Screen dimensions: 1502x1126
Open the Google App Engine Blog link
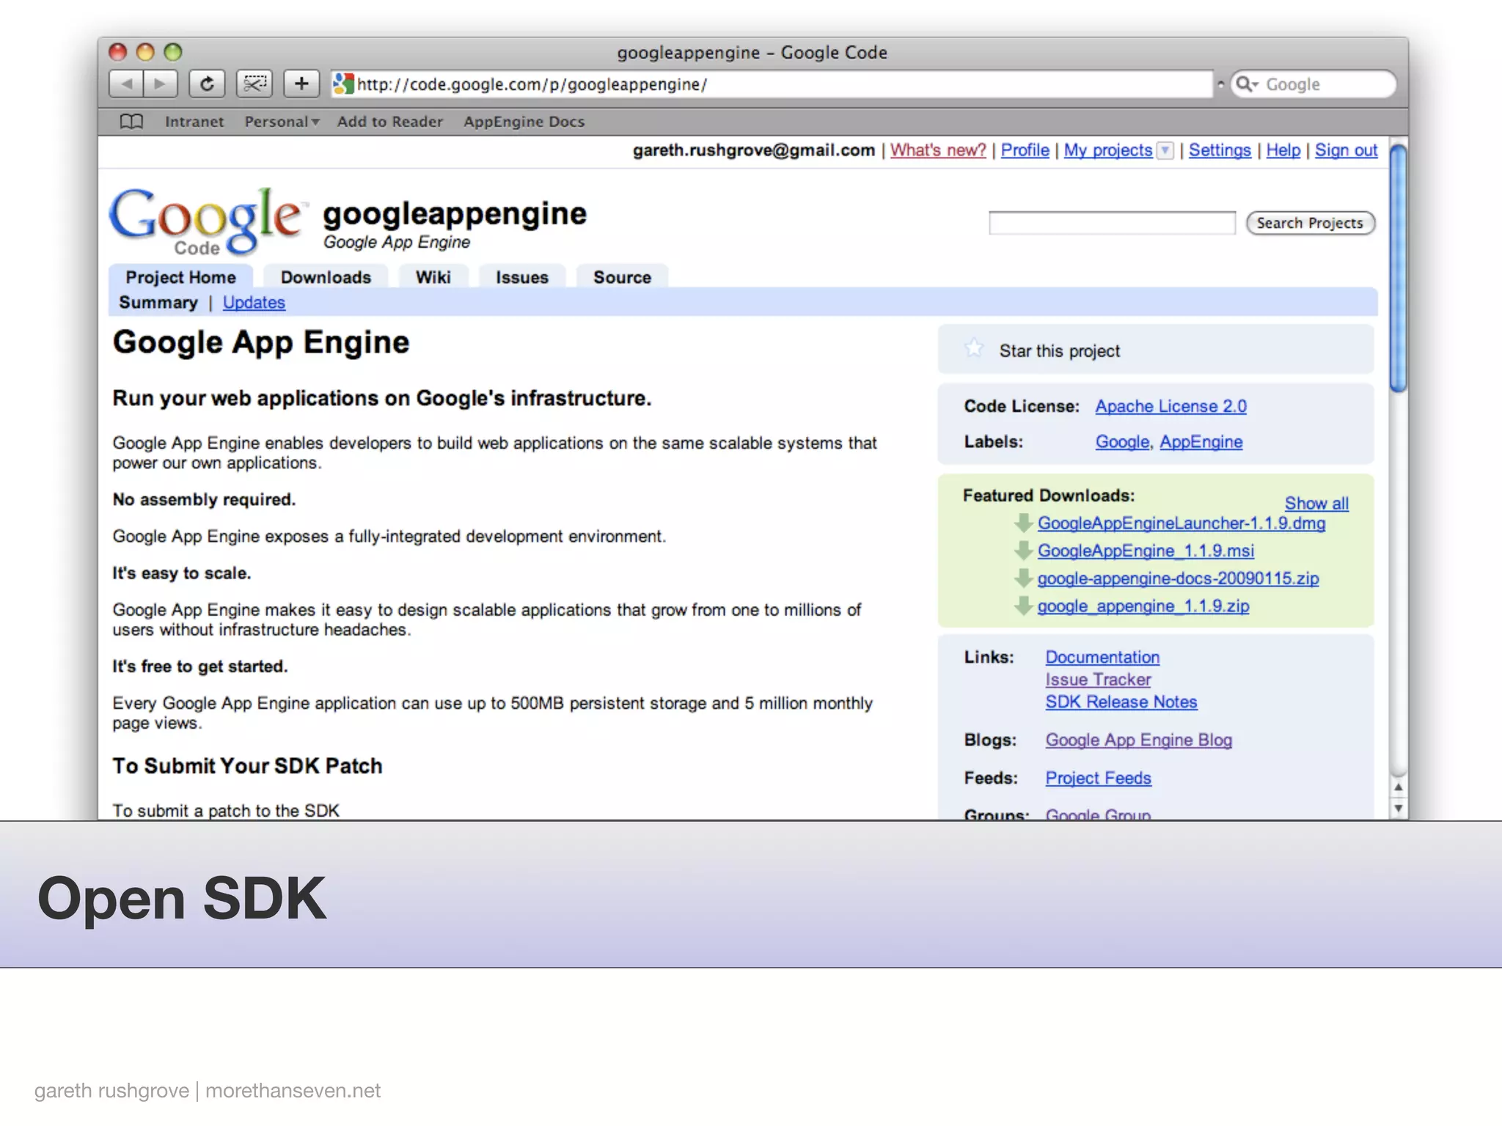tap(1139, 740)
